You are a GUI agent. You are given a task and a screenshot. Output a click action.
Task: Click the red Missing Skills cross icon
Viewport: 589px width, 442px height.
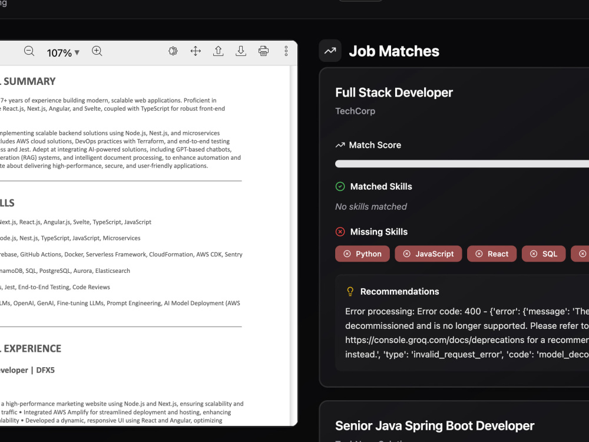point(340,232)
